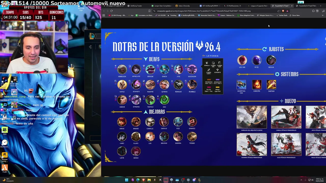Screen dimensions: 326x183
Task: Open File Explorer from the taskbar
Action: coord(149,180)
